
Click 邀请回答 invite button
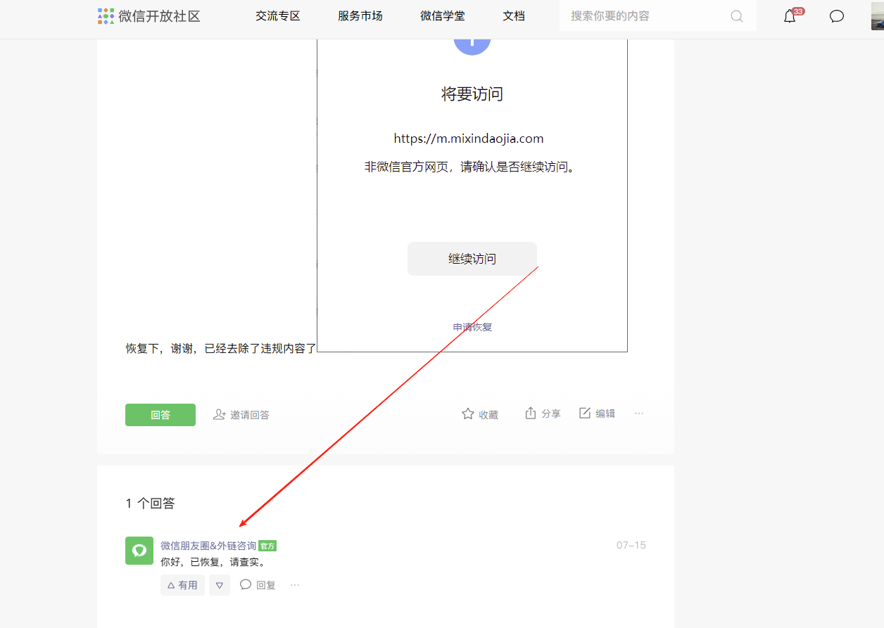coord(241,415)
